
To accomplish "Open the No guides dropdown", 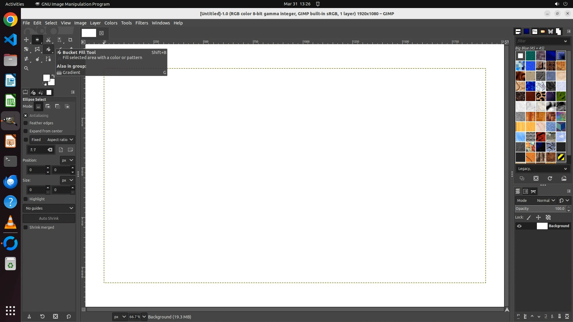I will [49, 208].
